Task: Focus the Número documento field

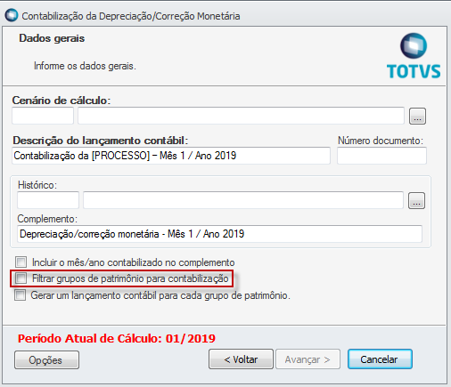Action: click(381, 156)
